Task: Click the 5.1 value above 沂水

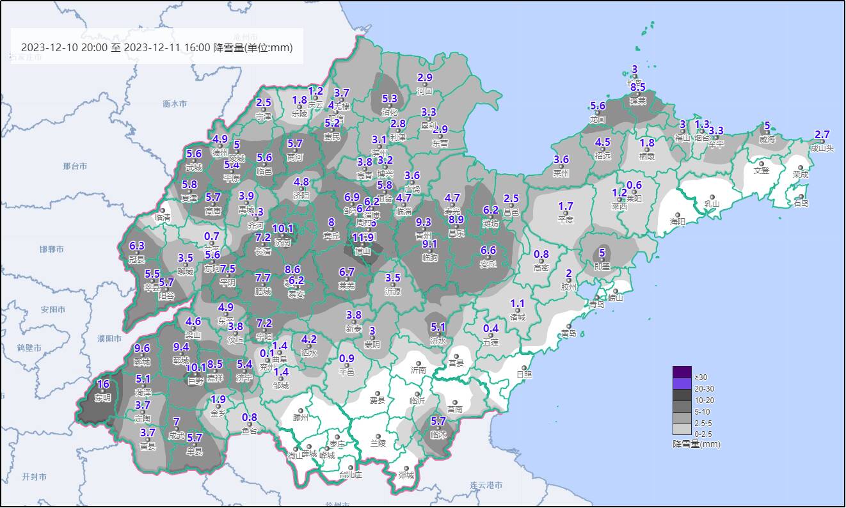Action: 438,327
